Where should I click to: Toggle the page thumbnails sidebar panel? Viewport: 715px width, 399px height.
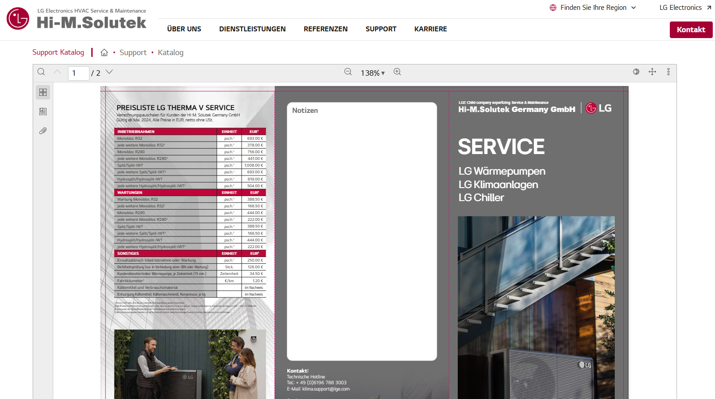click(43, 92)
